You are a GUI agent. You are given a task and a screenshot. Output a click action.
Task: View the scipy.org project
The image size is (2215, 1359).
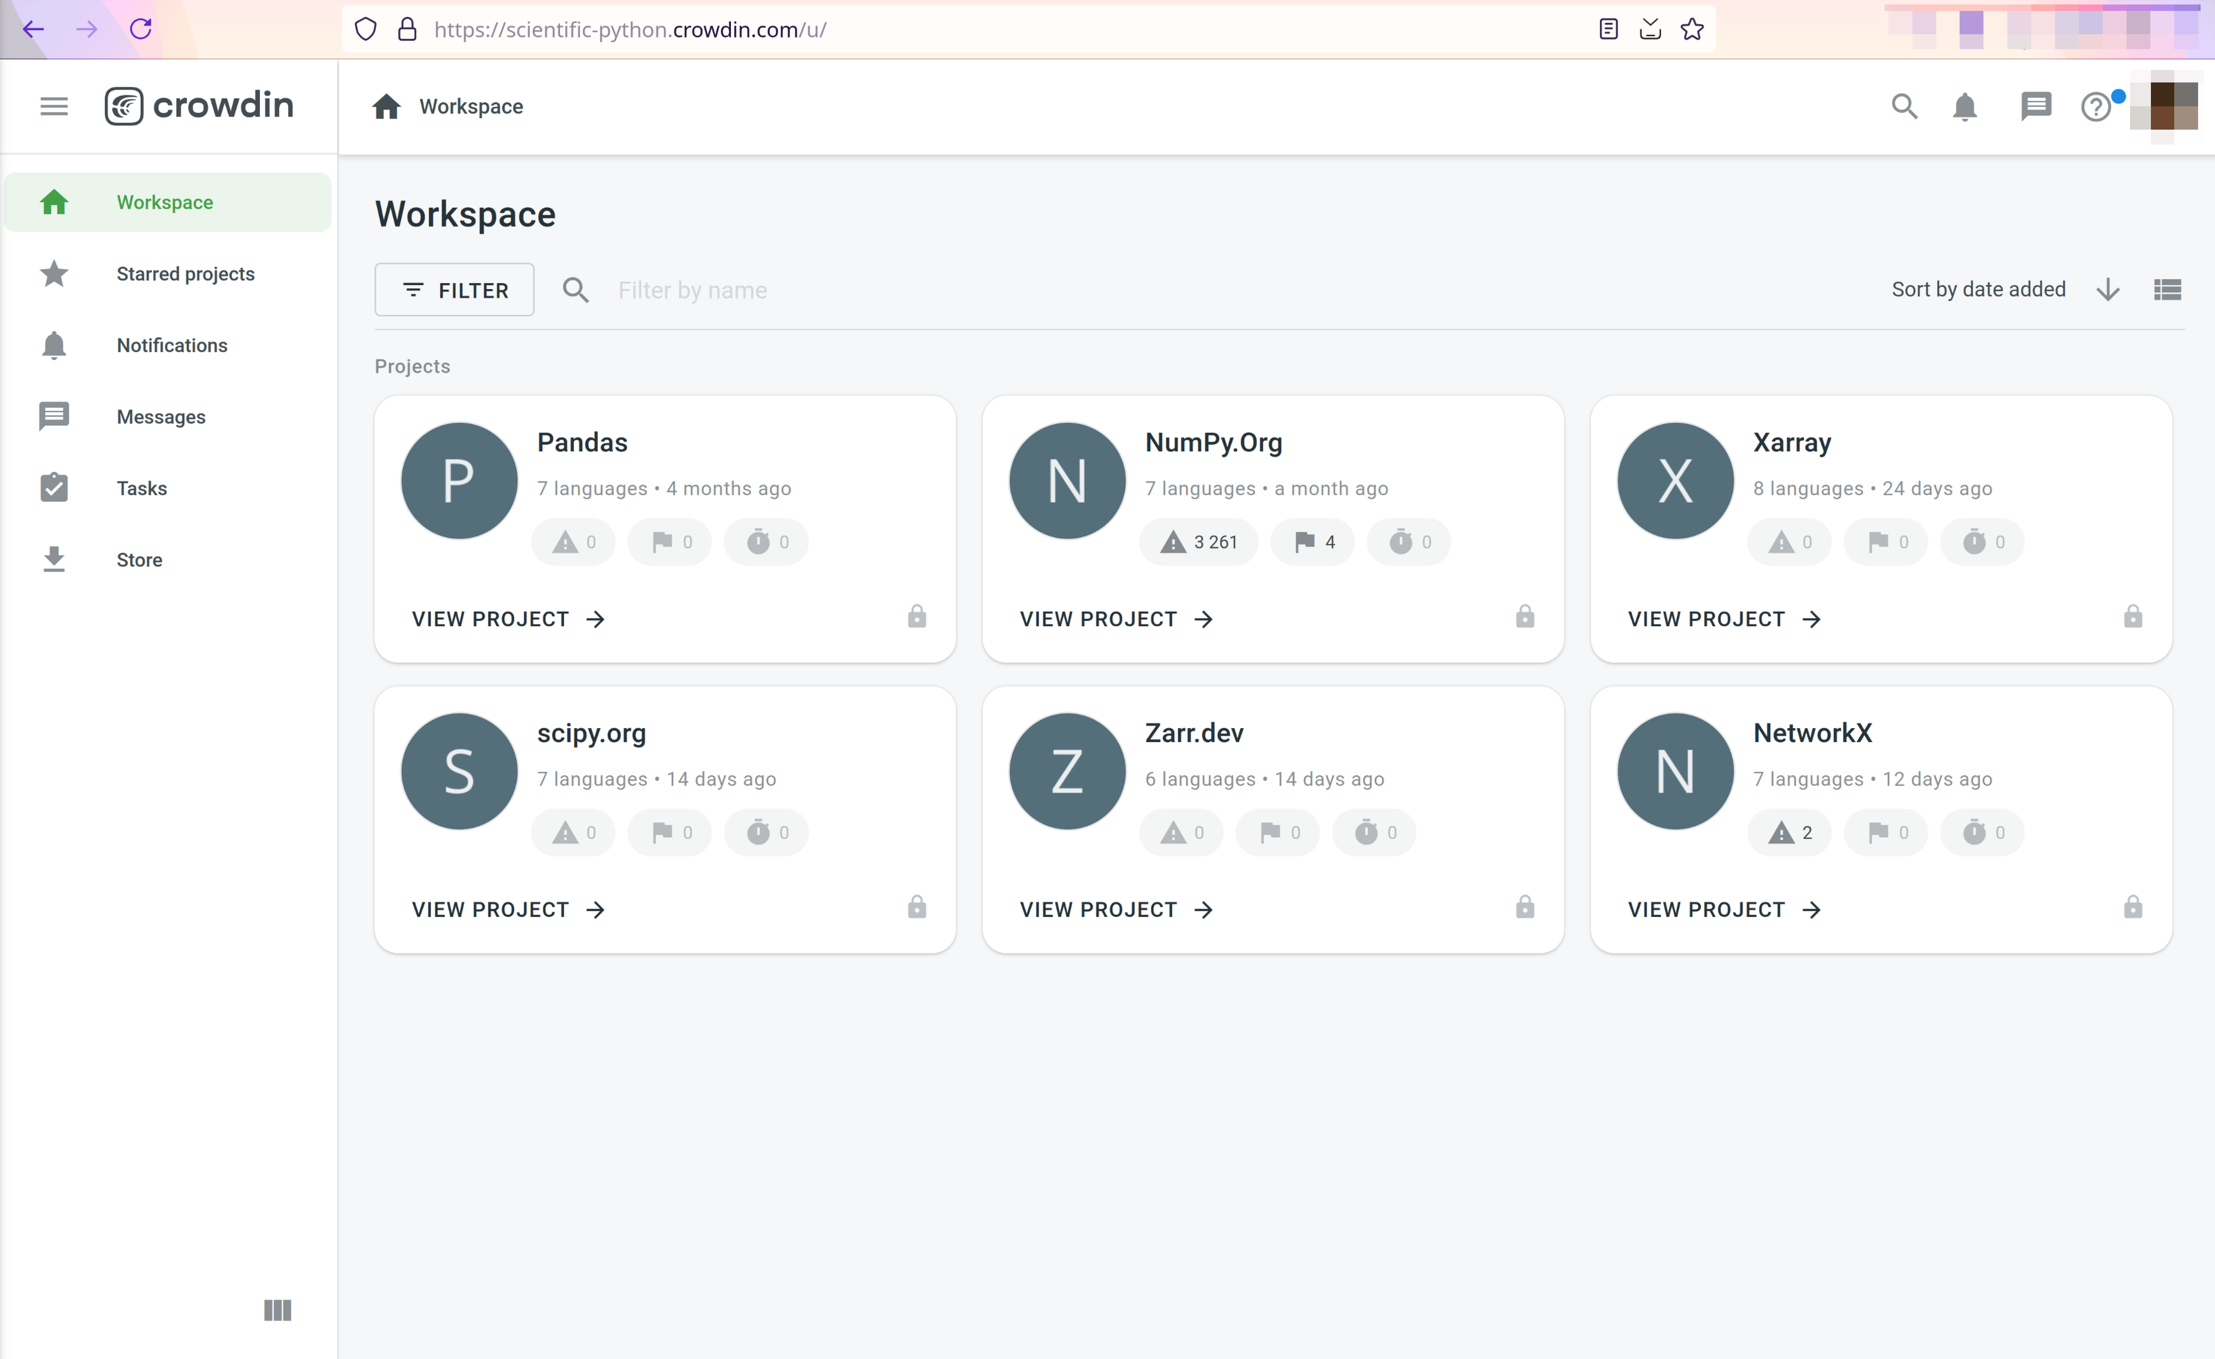pos(508,908)
